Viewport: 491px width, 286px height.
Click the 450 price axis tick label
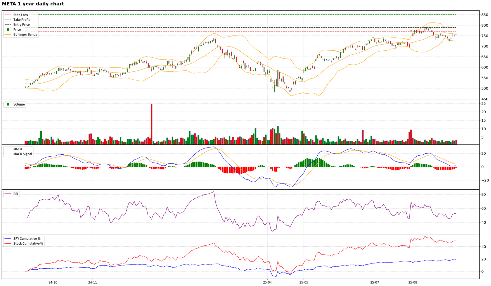click(x=485, y=99)
